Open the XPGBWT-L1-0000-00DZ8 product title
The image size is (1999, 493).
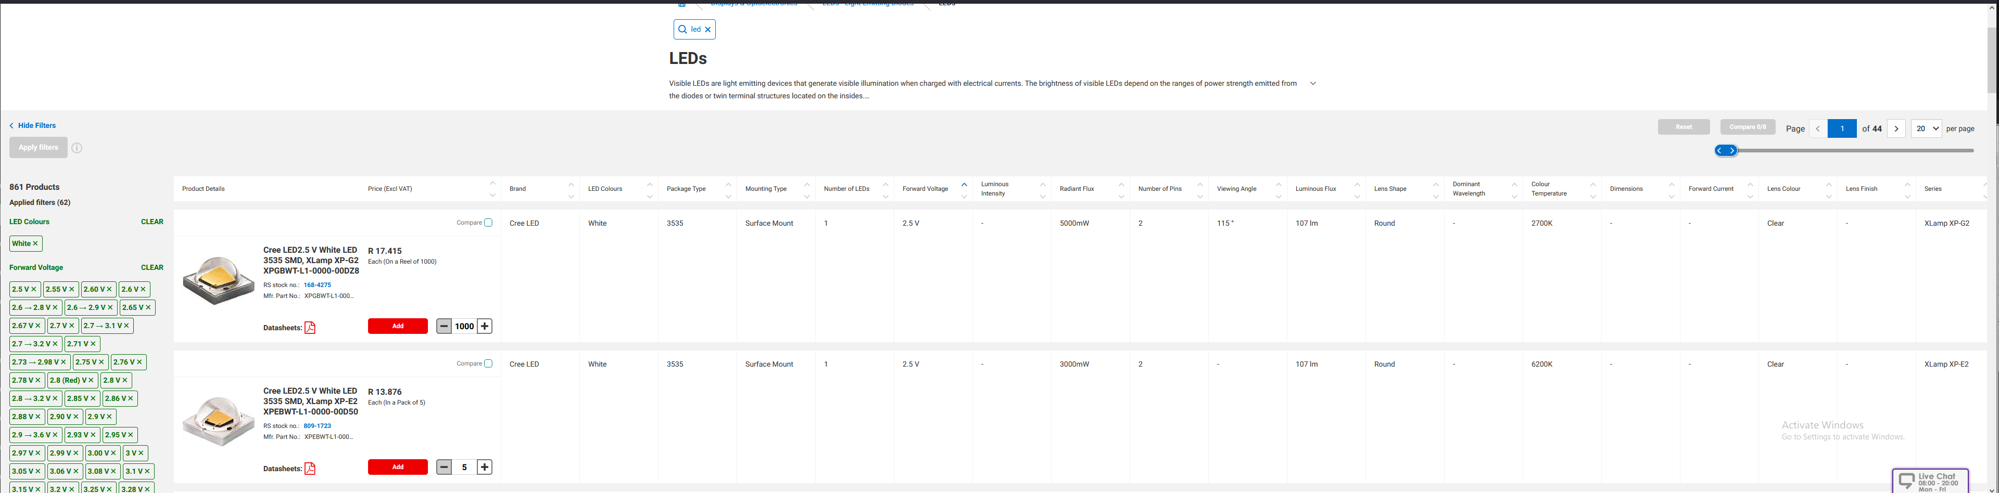coord(310,261)
